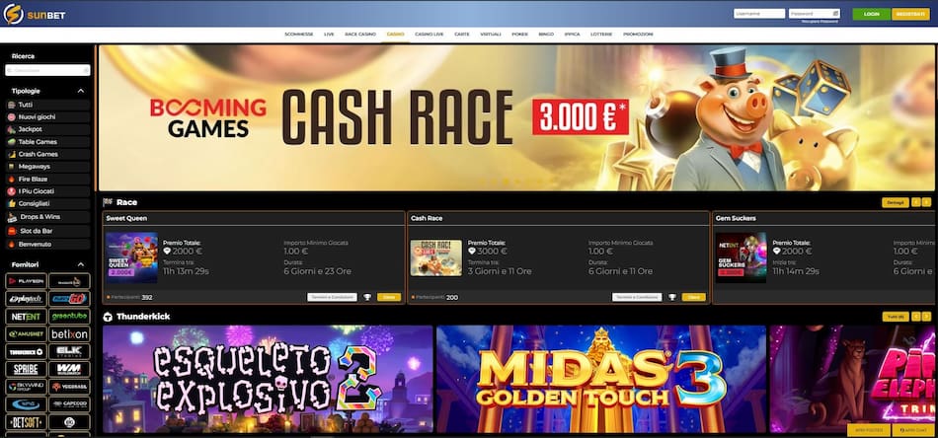This screenshot has height=438, width=938.
Task: Filter by ELK Studios provider
Action: 69,351
